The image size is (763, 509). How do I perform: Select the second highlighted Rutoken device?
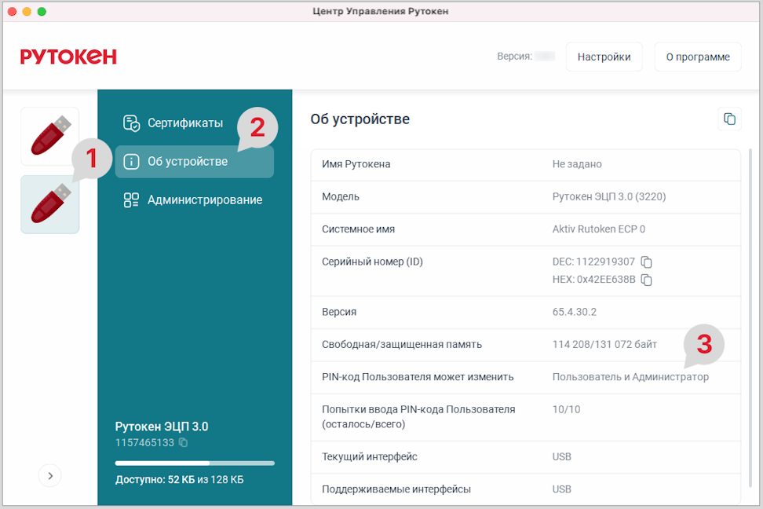click(x=50, y=204)
